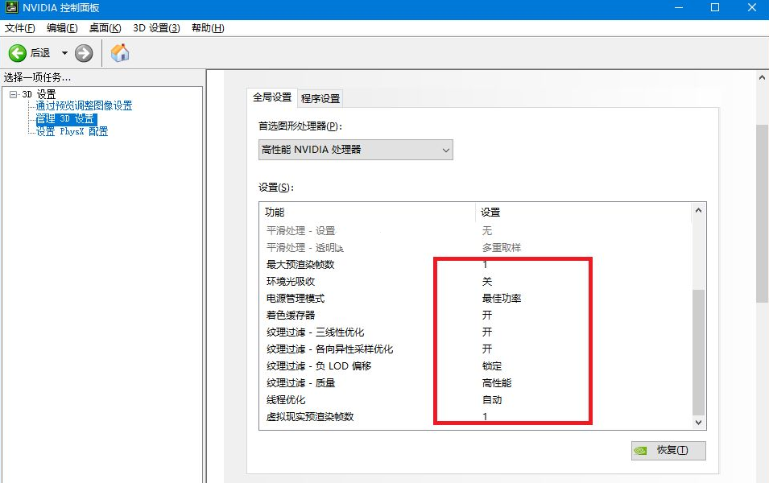Screen dimensions: 769x483
Task: Click the settings list scrollbar thumb
Action: point(698,352)
